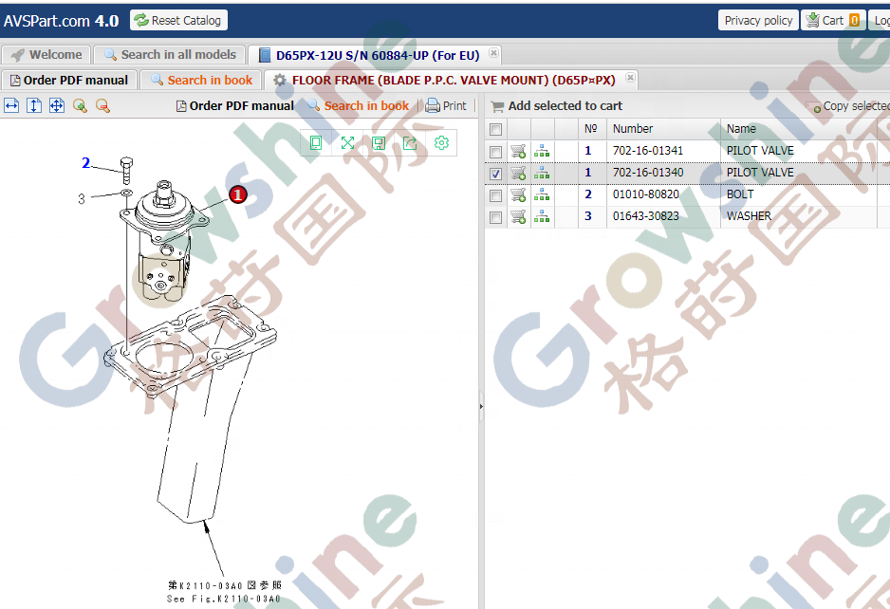Image resolution: width=890 pixels, height=609 pixels.
Task: Print the diagram
Action: 446,105
